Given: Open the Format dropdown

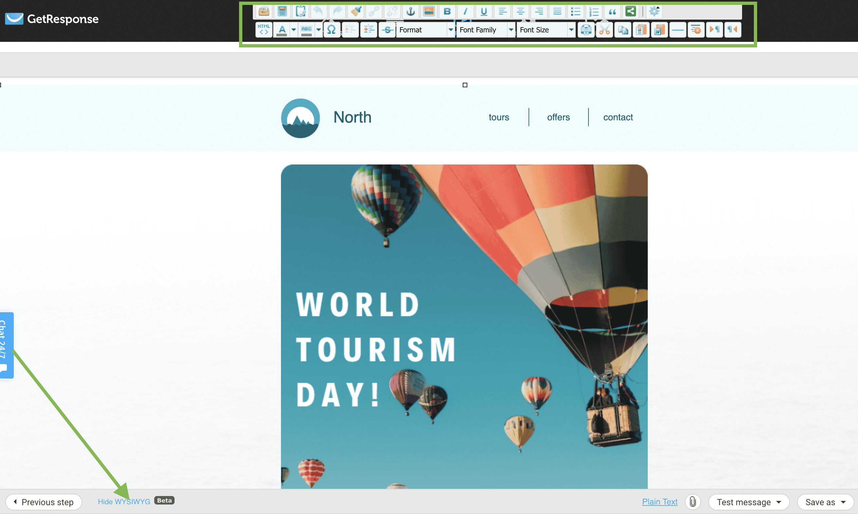Looking at the screenshot, I should tap(451, 30).
